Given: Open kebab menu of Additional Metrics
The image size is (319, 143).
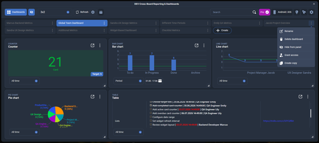Looking at the screenshot, I should point(104,31).
